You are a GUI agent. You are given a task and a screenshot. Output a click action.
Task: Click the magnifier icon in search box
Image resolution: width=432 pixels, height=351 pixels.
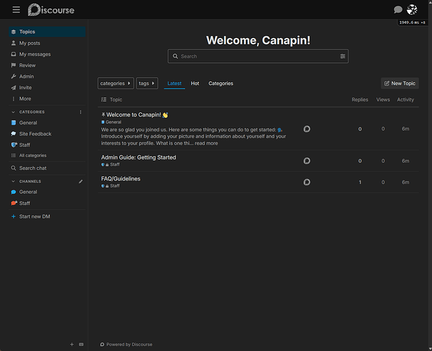point(175,56)
